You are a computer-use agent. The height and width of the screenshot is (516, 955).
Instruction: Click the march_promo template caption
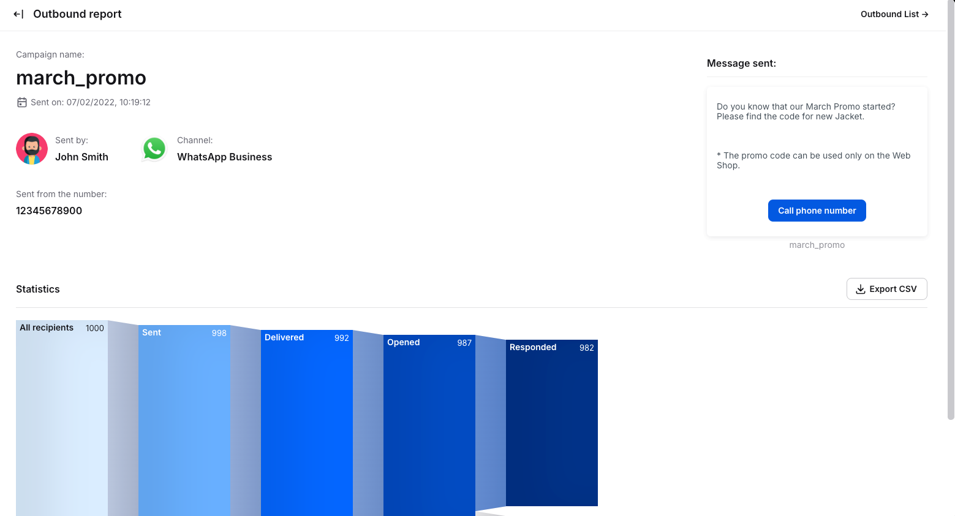coord(817,245)
